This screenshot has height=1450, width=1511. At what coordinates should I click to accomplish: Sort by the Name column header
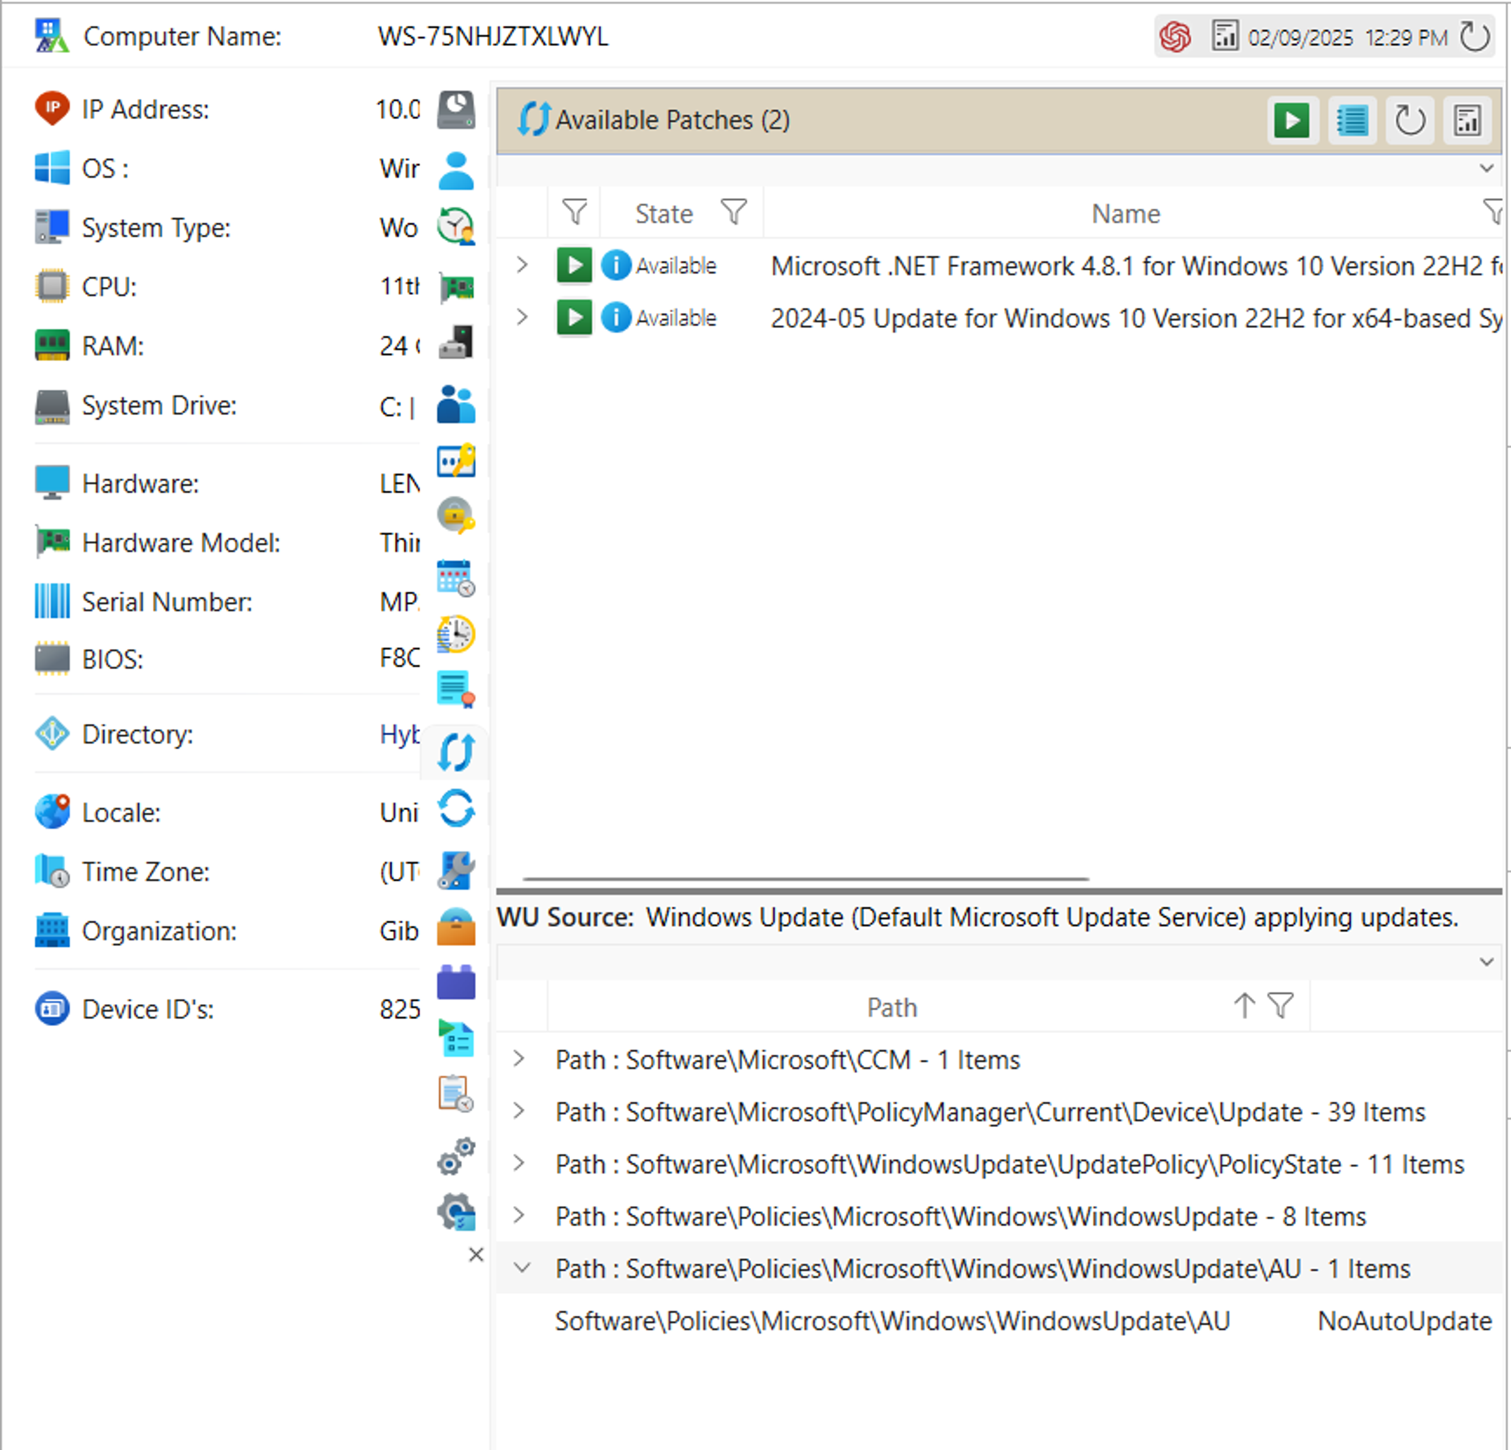point(1125,214)
